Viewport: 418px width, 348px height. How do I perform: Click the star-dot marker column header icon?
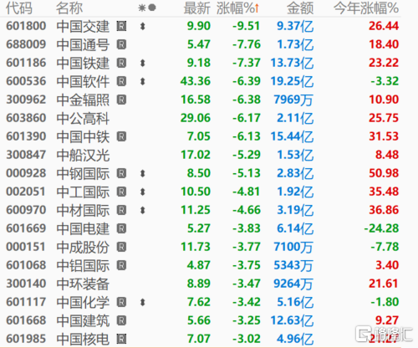[147, 8]
